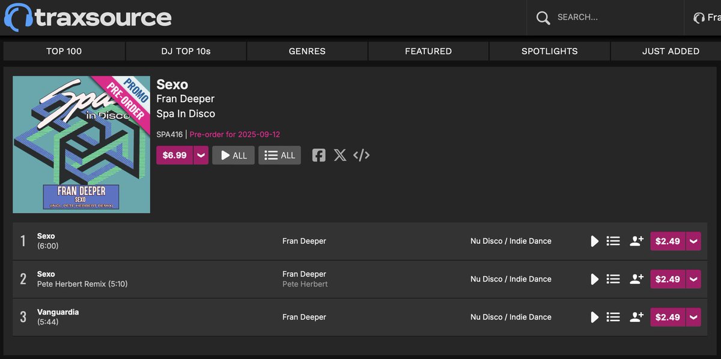721x359 pixels.
Task: Open the Spa In Disco label link
Action: [x=186, y=113]
